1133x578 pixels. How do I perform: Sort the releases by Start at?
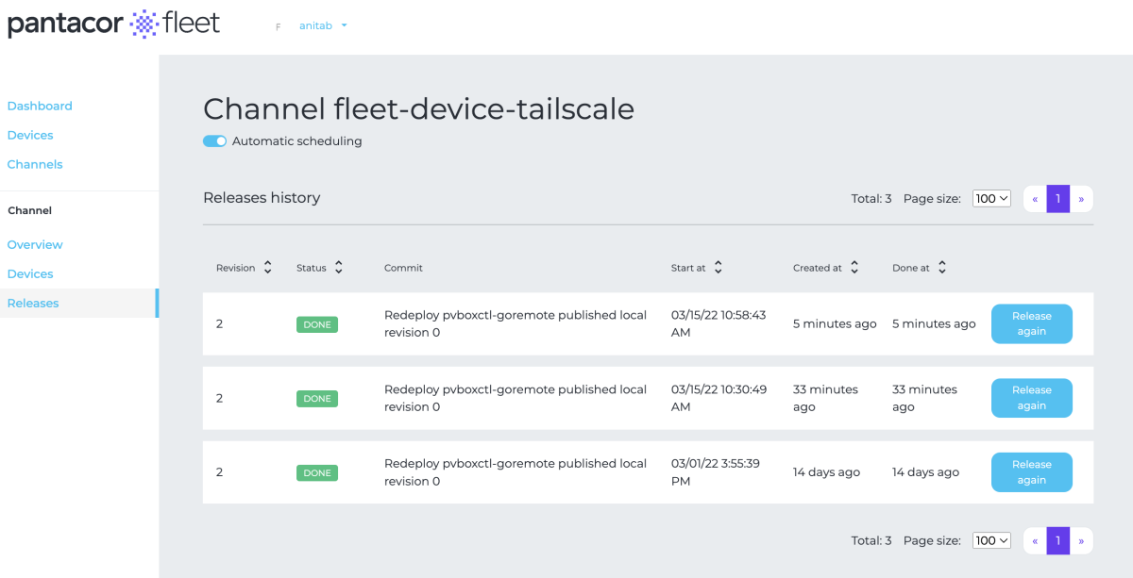click(719, 267)
